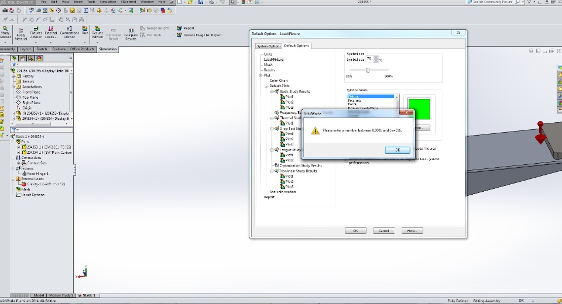Click OK in the Default Options dialog
562x304 pixels.
tap(355, 230)
